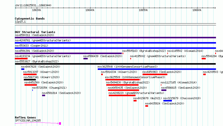Click the 18650k ruler position label
This screenshot has height=126, width=223.
[143, 10]
